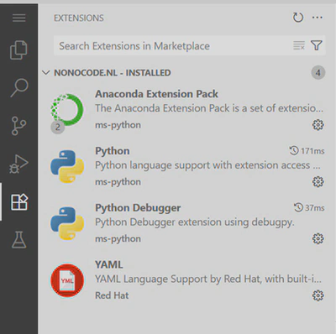The width and height of the screenshot is (336, 334).
Task: Select the Python Debugger title
Action: (x=138, y=208)
